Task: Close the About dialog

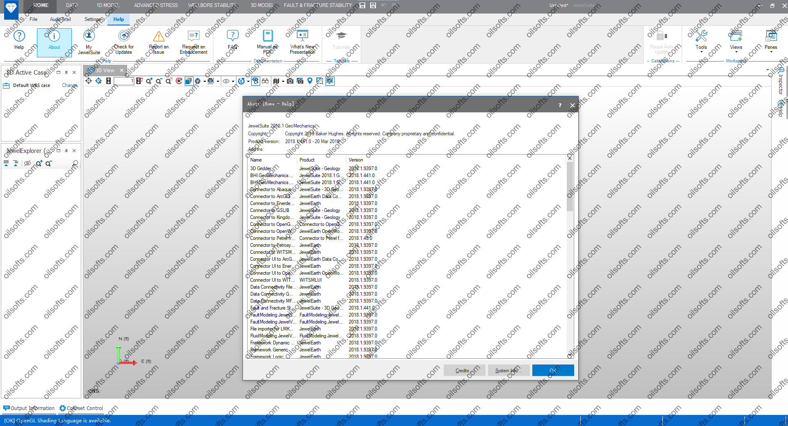Action: click(x=573, y=105)
